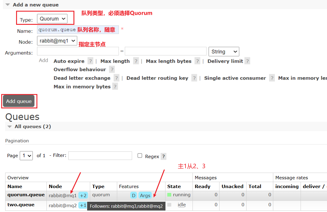Focus the Filter text field

click(x=100, y=156)
